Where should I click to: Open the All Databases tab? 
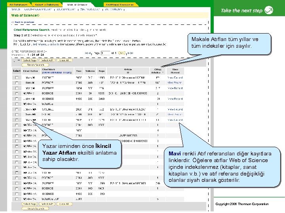19,5
